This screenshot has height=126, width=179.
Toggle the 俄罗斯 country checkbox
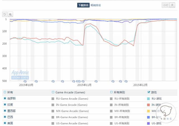(x=5, y=98)
